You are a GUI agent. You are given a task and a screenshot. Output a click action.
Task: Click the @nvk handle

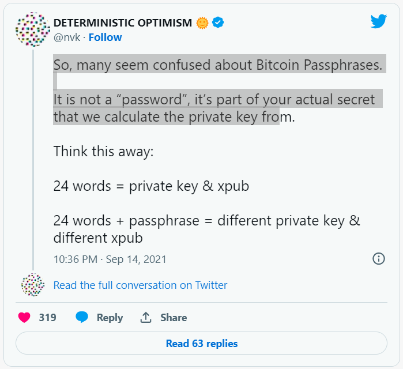tap(67, 37)
